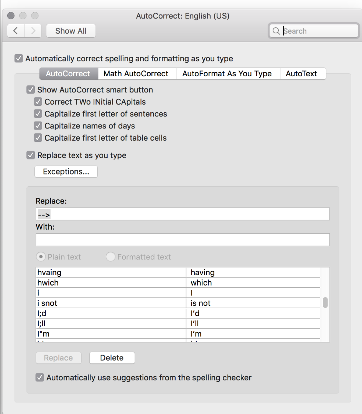Click the replacement list scrollbar thumb

325,302
